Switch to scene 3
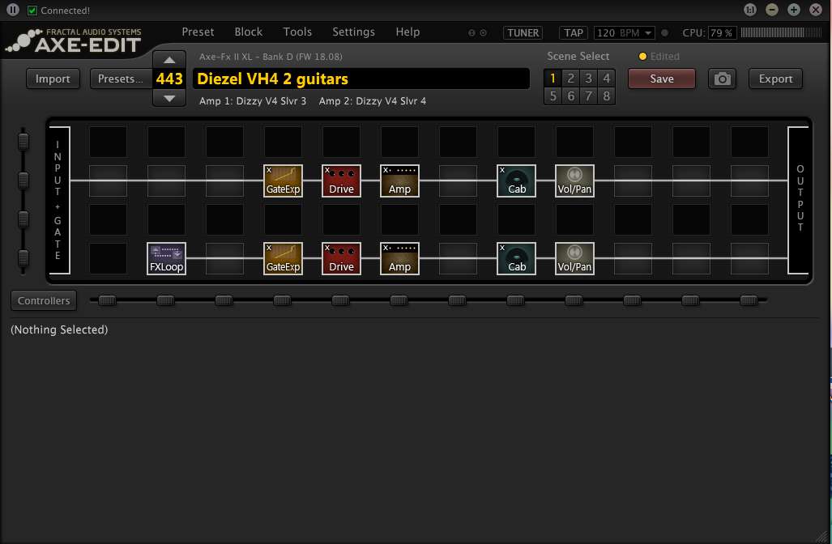 click(x=588, y=79)
